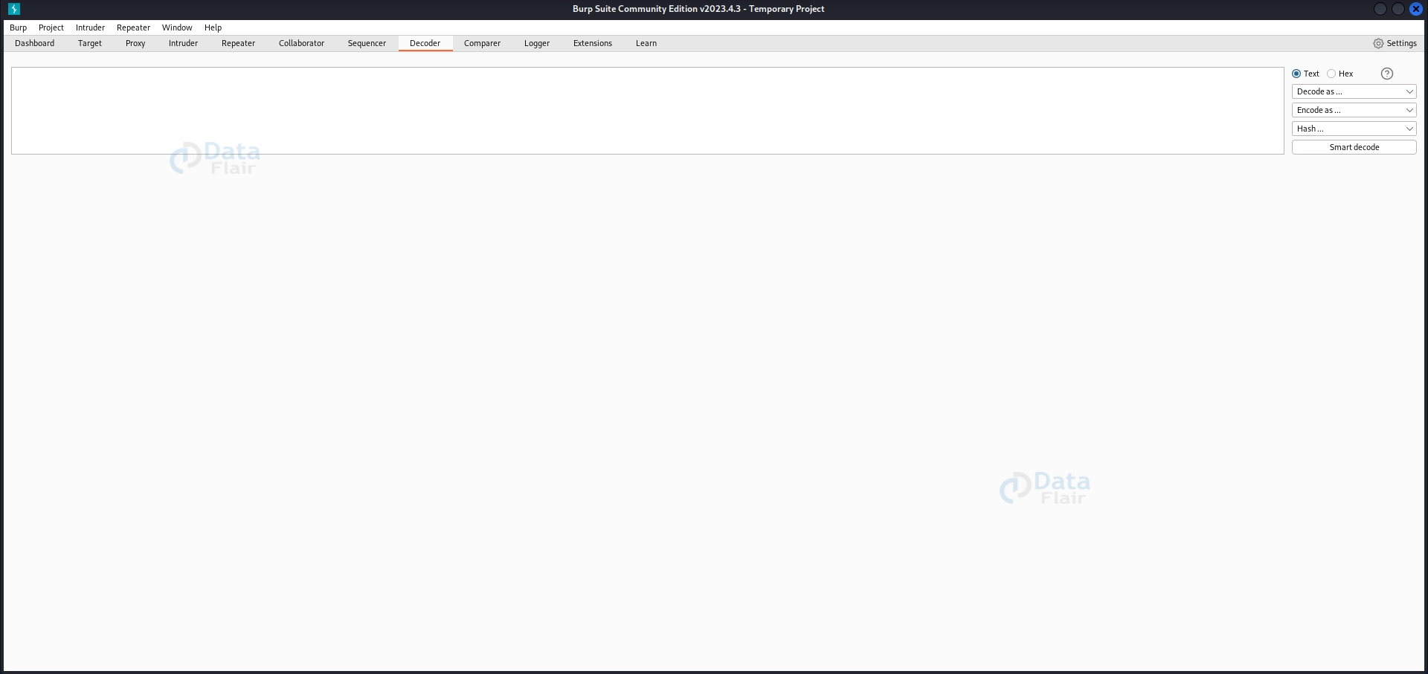This screenshot has height=674, width=1428.
Task: Switch to the Collaborator tab
Action: [301, 43]
